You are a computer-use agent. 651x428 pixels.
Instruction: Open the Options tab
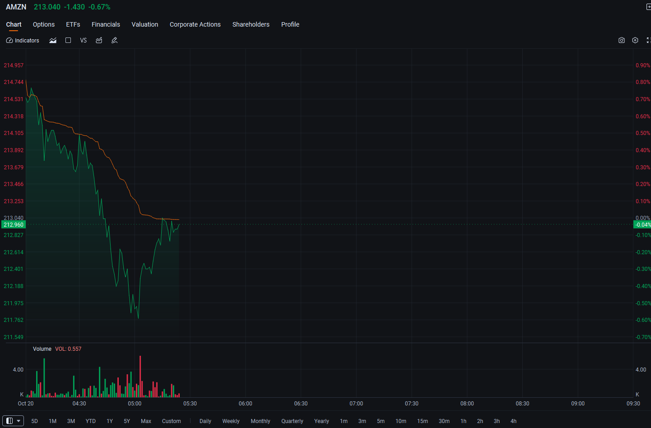tap(44, 24)
